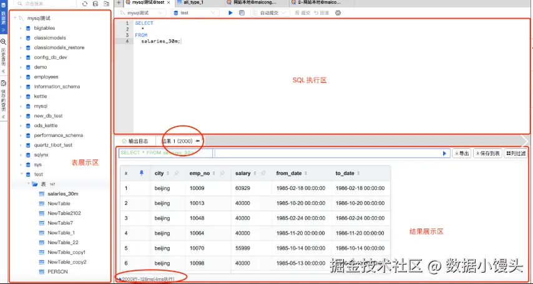This screenshot has width=533, height=284.
Task: Select new_db_test database
Action: tap(48, 116)
